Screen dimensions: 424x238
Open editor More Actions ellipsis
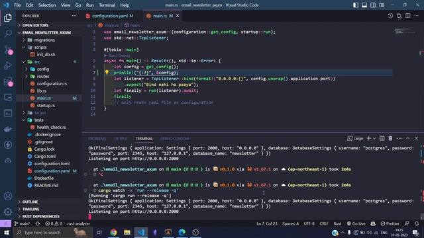point(417,16)
